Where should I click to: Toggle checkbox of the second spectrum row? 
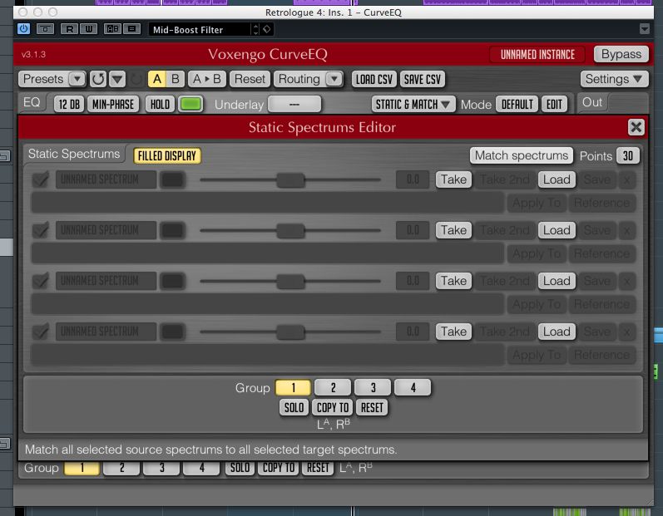pos(41,230)
